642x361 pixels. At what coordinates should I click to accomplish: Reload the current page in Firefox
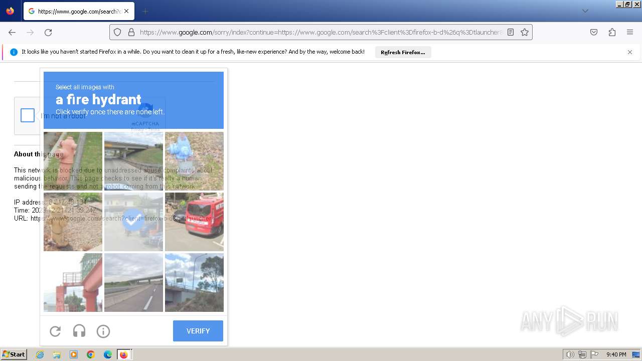[x=48, y=32]
